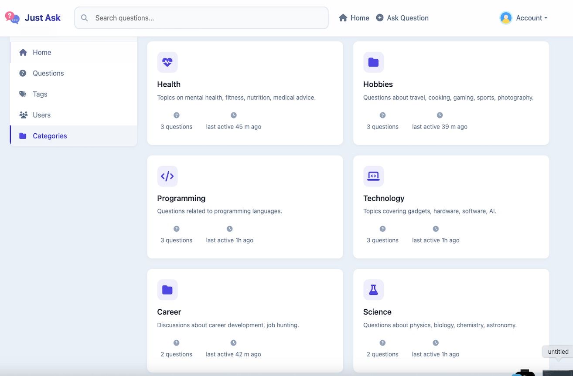Viewport: 573px width, 376px height.
Task: Click "last active 1h ago" in Programming card
Action: [x=230, y=241]
